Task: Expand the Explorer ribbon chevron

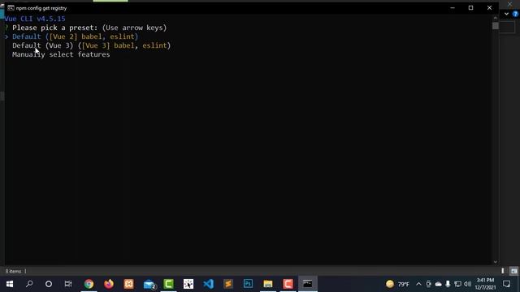Action: pyautogui.click(x=506, y=14)
